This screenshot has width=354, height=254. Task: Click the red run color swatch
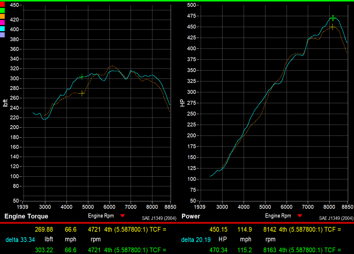coord(2,4)
